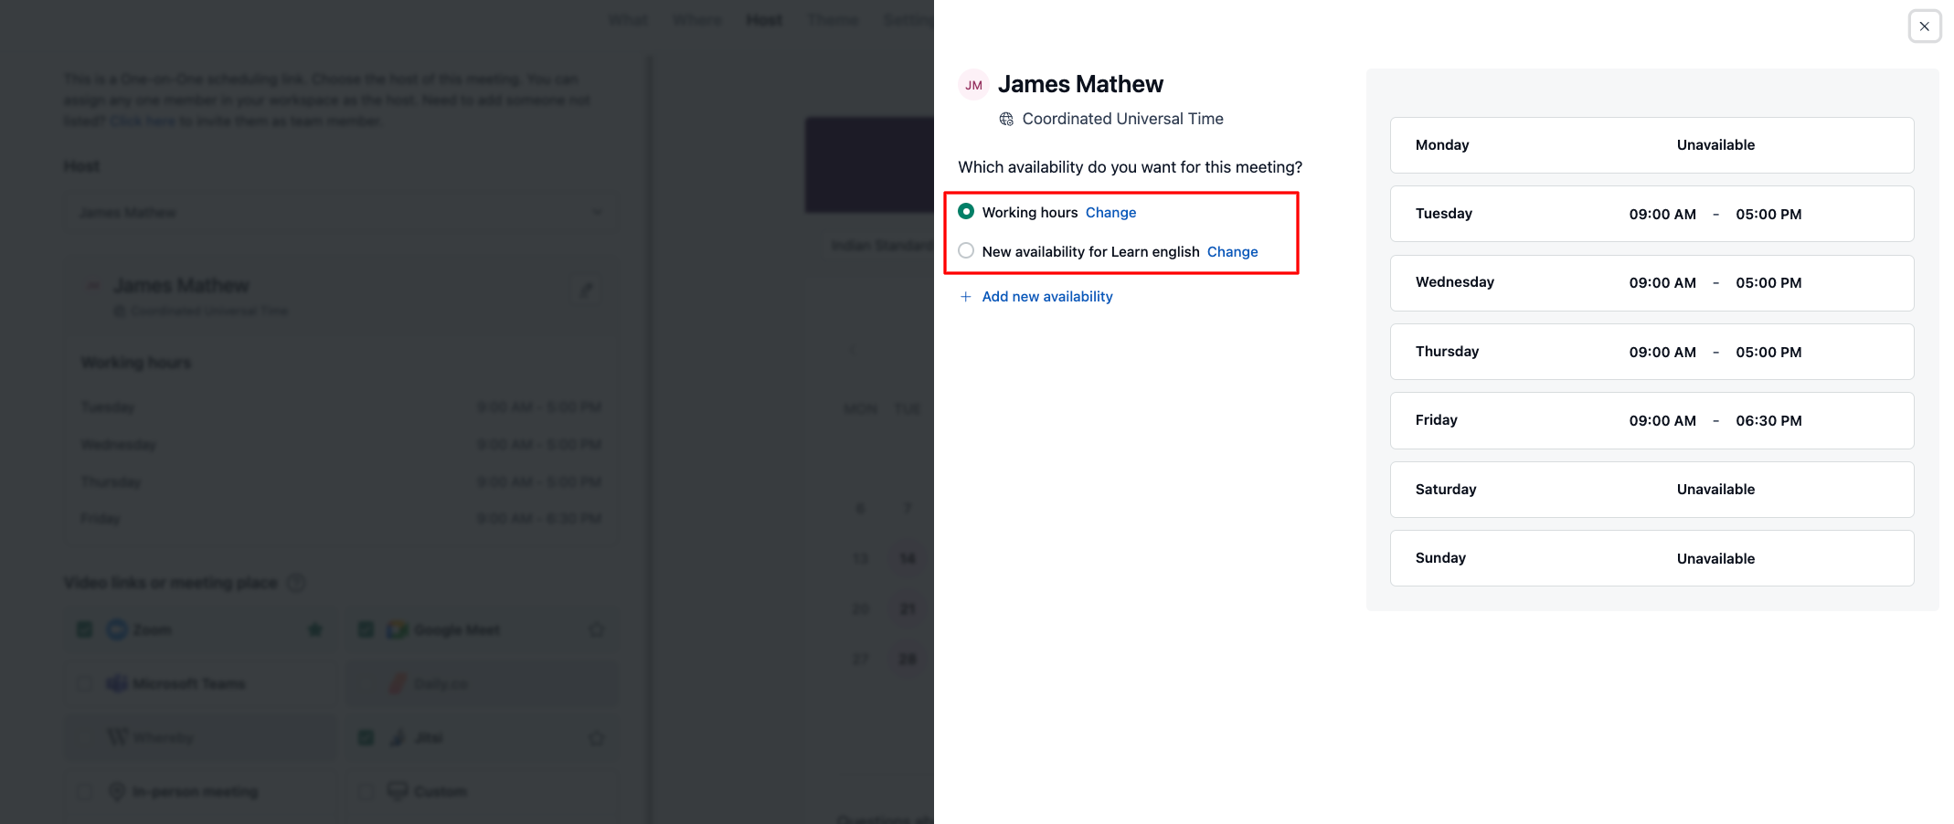Uncheck the Zoom checkbox
Image resolution: width=1954 pixels, height=824 pixels.
pyautogui.click(x=85, y=629)
